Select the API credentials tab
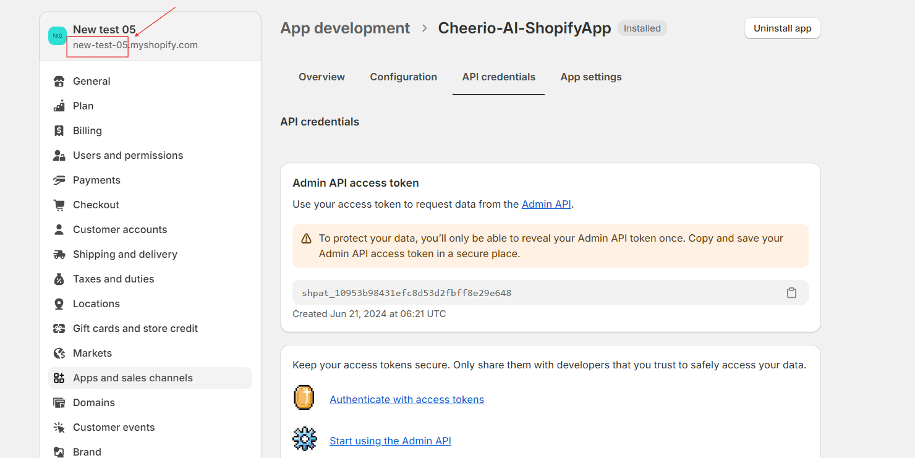Image resolution: width=915 pixels, height=458 pixels. tap(499, 77)
